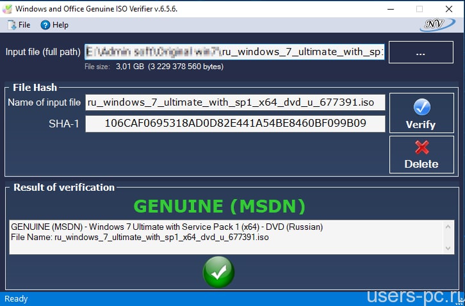Click the "Ready" status bar text
This screenshot has width=465, height=306.
click(16, 299)
